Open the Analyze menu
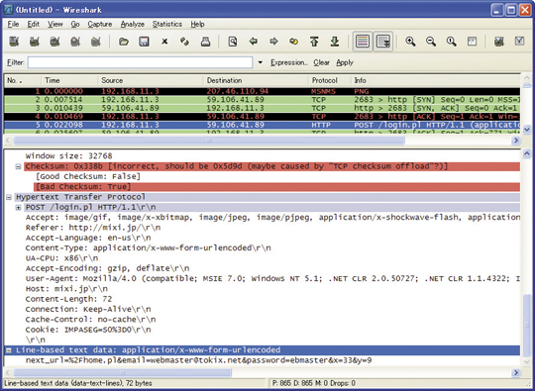 pyautogui.click(x=133, y=24)
